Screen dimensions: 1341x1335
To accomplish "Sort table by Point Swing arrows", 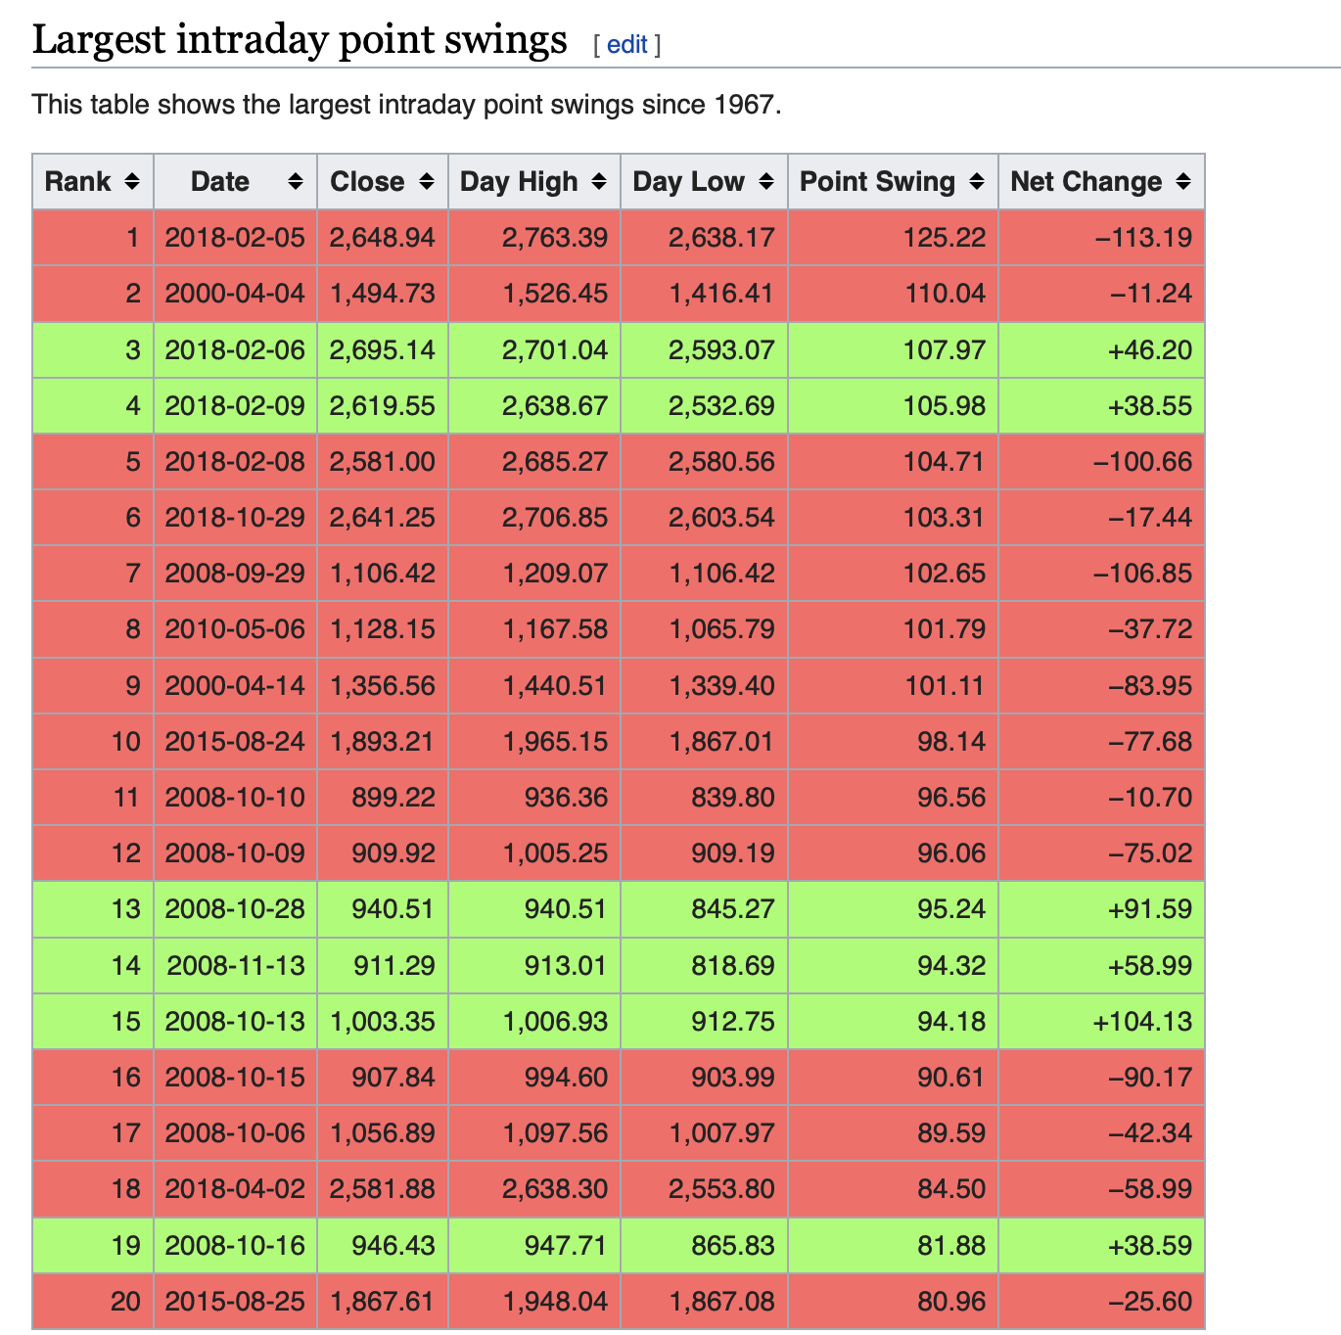I will tap(977, 182).
